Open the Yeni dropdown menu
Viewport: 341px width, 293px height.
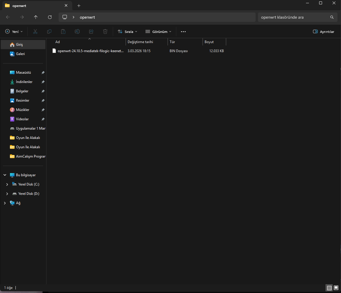coord(14,31)
